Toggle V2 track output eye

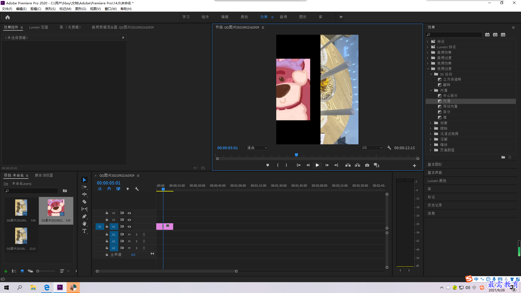pyautogui.click(x=129, y=220)
